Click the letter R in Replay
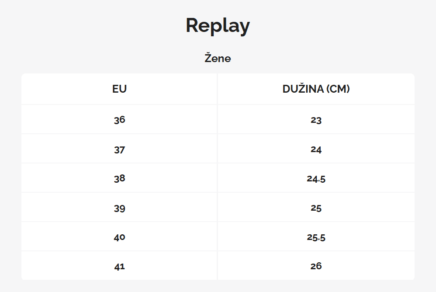This screenshot has height=292, width=436. point(193,25)
